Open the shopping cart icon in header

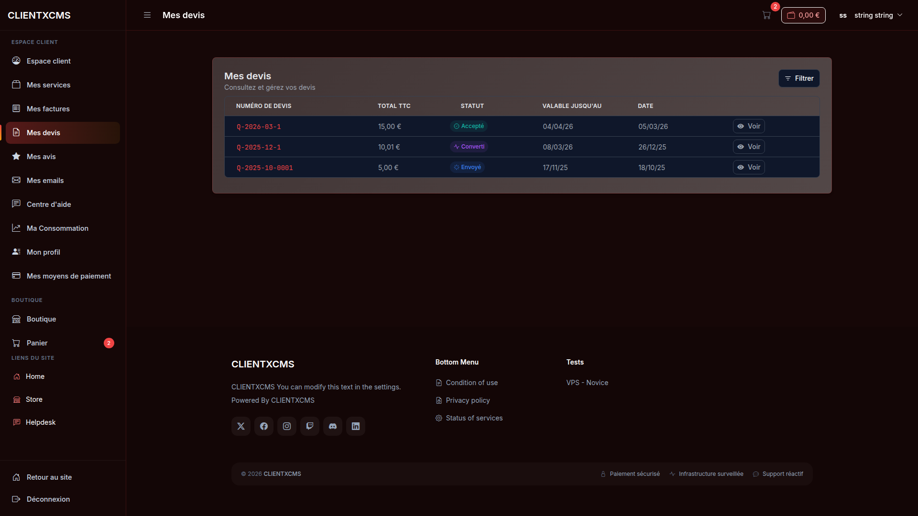(x=766, y=15)
